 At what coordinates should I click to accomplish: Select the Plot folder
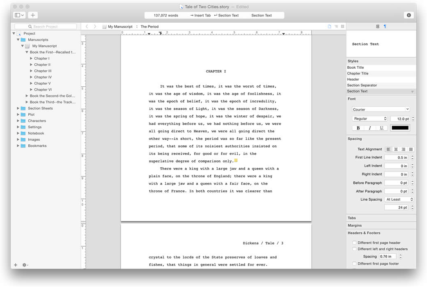[x=31, y=115]
